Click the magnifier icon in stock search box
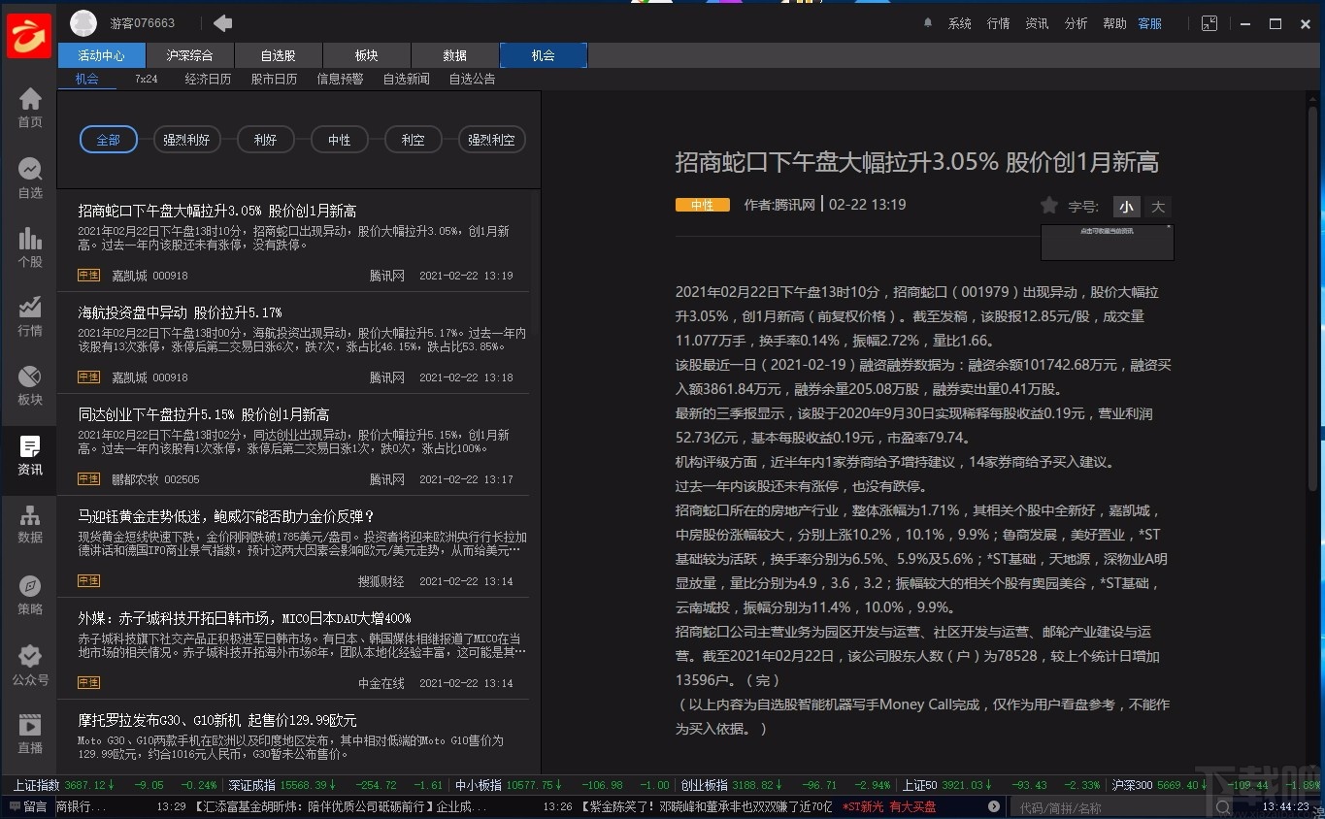1325x819 pixels. click(x=1223, y=807)
